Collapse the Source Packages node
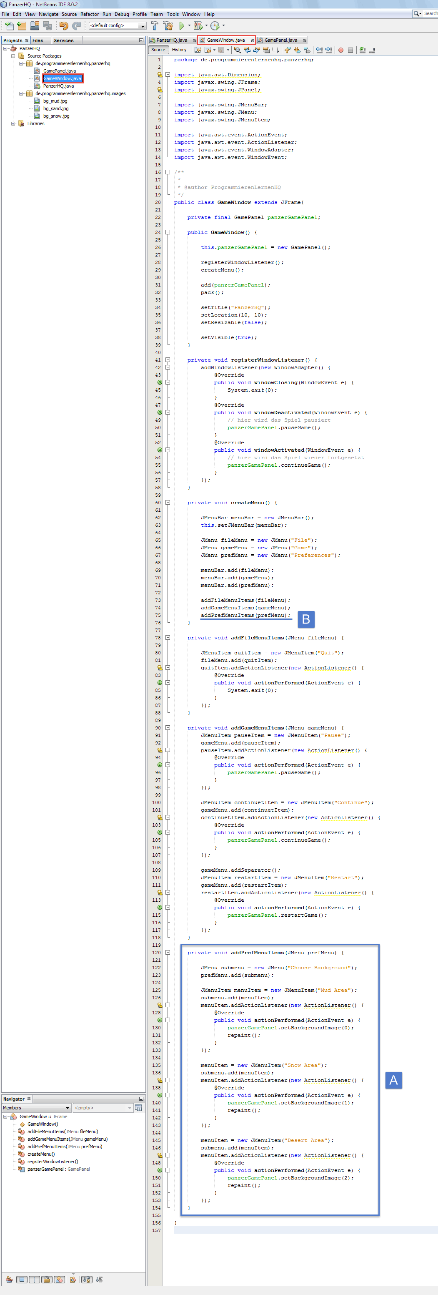Viewport: 438px width, 1295px height. (x=13, y=56)
